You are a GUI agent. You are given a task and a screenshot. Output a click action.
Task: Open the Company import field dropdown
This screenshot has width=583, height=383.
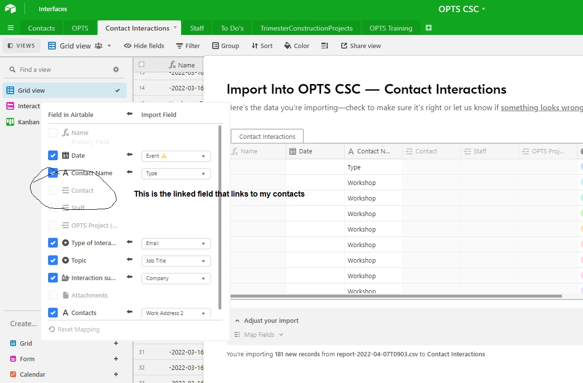[x=176, y=278]
